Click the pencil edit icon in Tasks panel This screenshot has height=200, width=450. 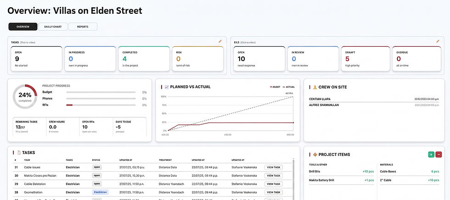tap(220, 41)
